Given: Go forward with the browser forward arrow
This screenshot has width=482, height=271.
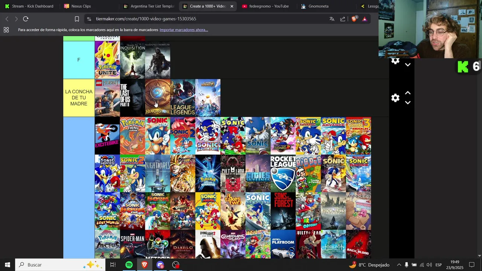Looking at the screenshot, I should [16, 19].
